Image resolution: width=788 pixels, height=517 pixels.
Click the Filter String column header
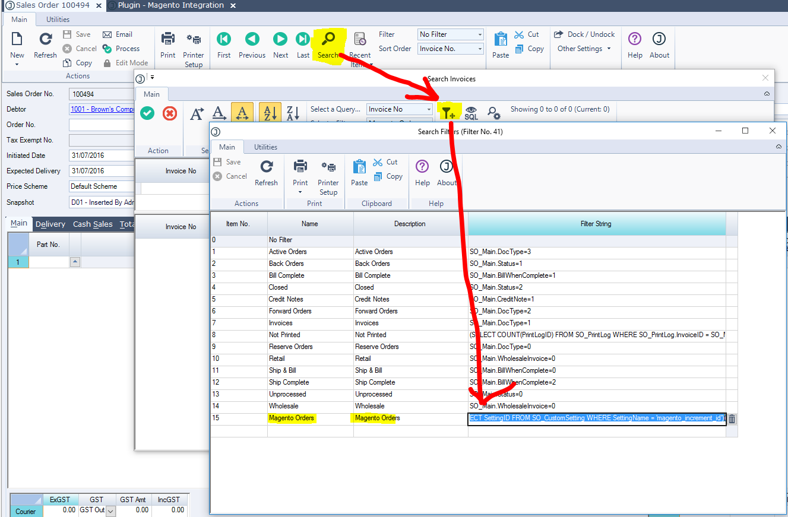point(596,224)
